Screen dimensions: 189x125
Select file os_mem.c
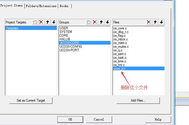point(139,43)
